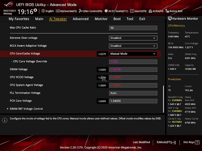This screenshot has height=151, width=202.
Task: Click the 5349 MHz Frequency value
Action: [x=173, y=36]
